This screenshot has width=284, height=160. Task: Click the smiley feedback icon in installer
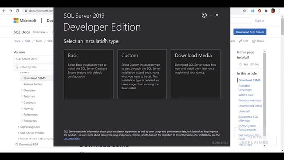click(x=204, y=15)
